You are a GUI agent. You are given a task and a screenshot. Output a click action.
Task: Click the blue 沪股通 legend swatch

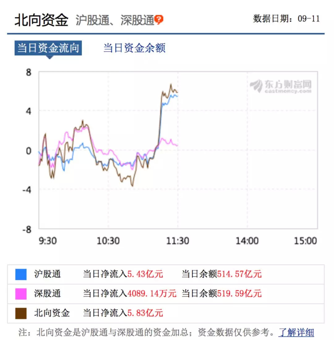click(x=21, y=274)
